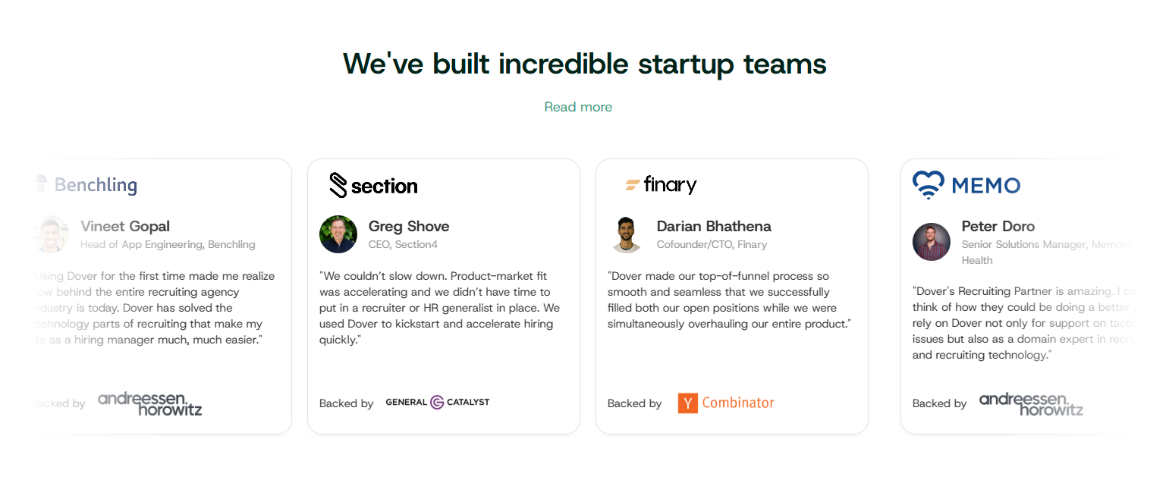1169x483 pixels.
Task: Click Darian Bhathena's profile photo
Action: click(x=627, y=234)
